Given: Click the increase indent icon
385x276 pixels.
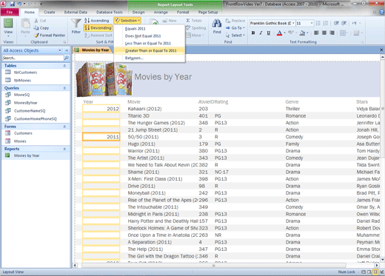Looking at the screenshot, I should coord(344,23).
